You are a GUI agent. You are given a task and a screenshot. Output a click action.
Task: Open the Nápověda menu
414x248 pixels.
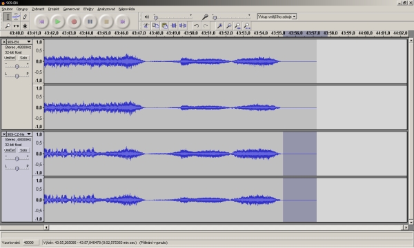pos(127,9)
